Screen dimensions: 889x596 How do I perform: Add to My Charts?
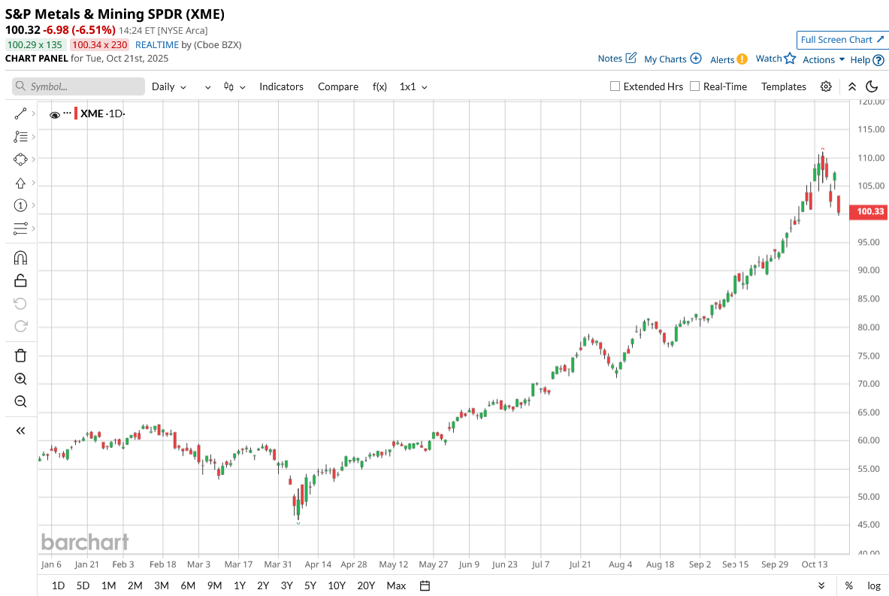point(673,59)
